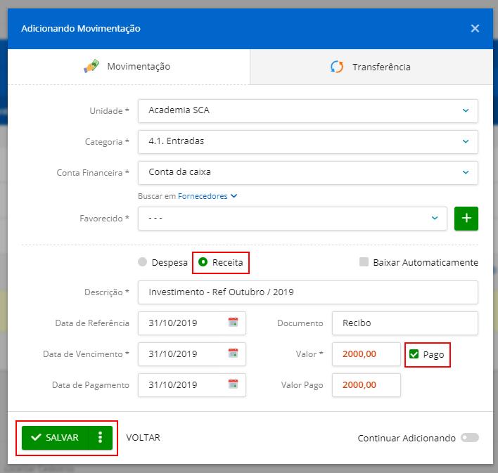Click the circular arrows Transferência icon
The image size is (498, 473).
point(337,67)
